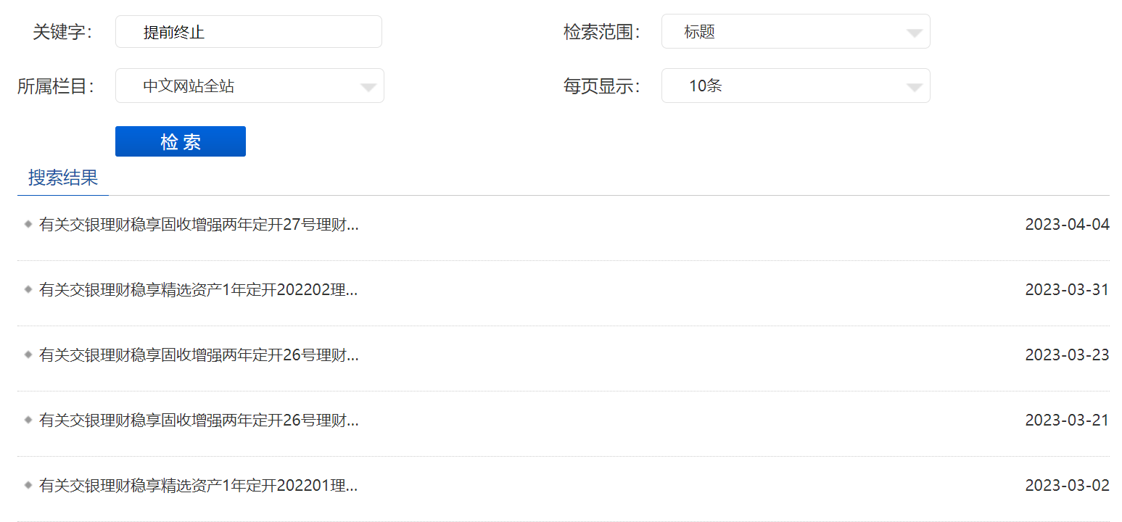The width and height of the screenshot is (1122, 522).
Task: Click the bullet icon beside the 2023-03-23 result
Action: (28, 355)
